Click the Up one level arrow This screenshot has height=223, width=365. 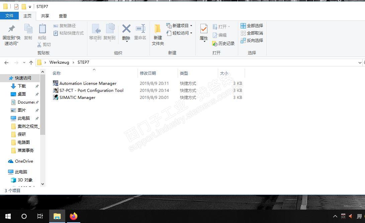31,62
